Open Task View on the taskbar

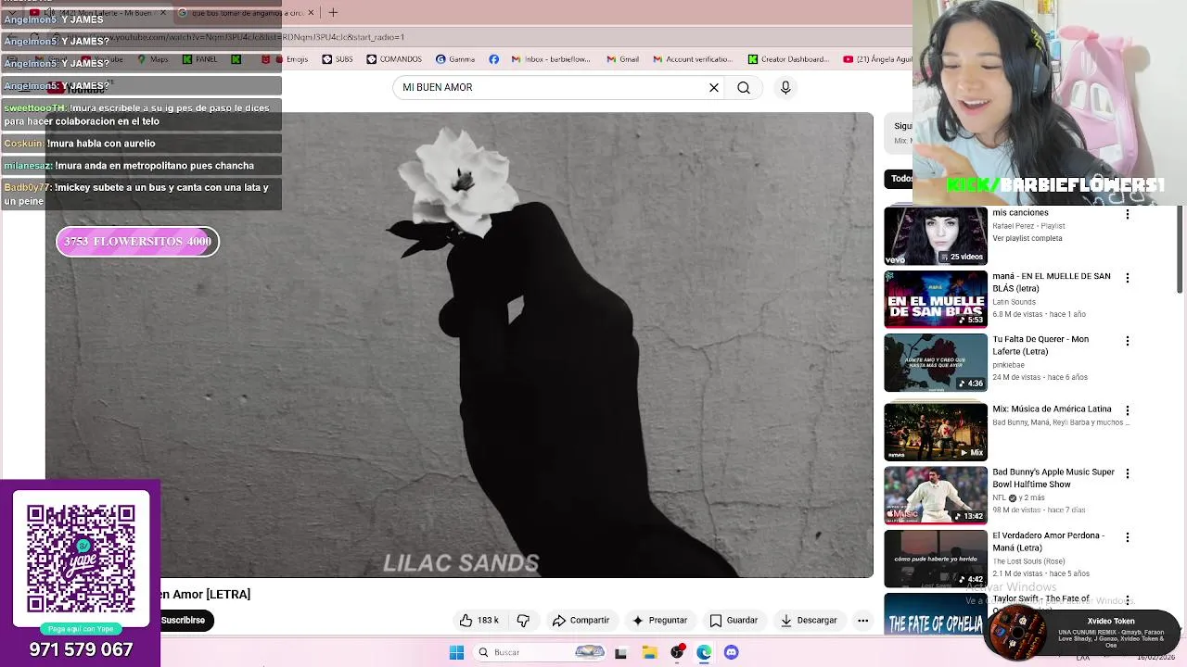pyautogui.click(x=620, y=652)
